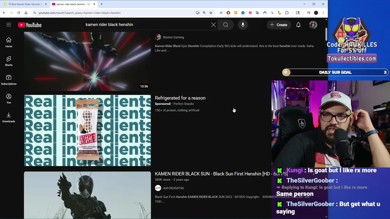Viewport: 390px width, 219px height.
Task: Open YouTube notifications bell
Action: pyautogui.click(x=298, y=25)
